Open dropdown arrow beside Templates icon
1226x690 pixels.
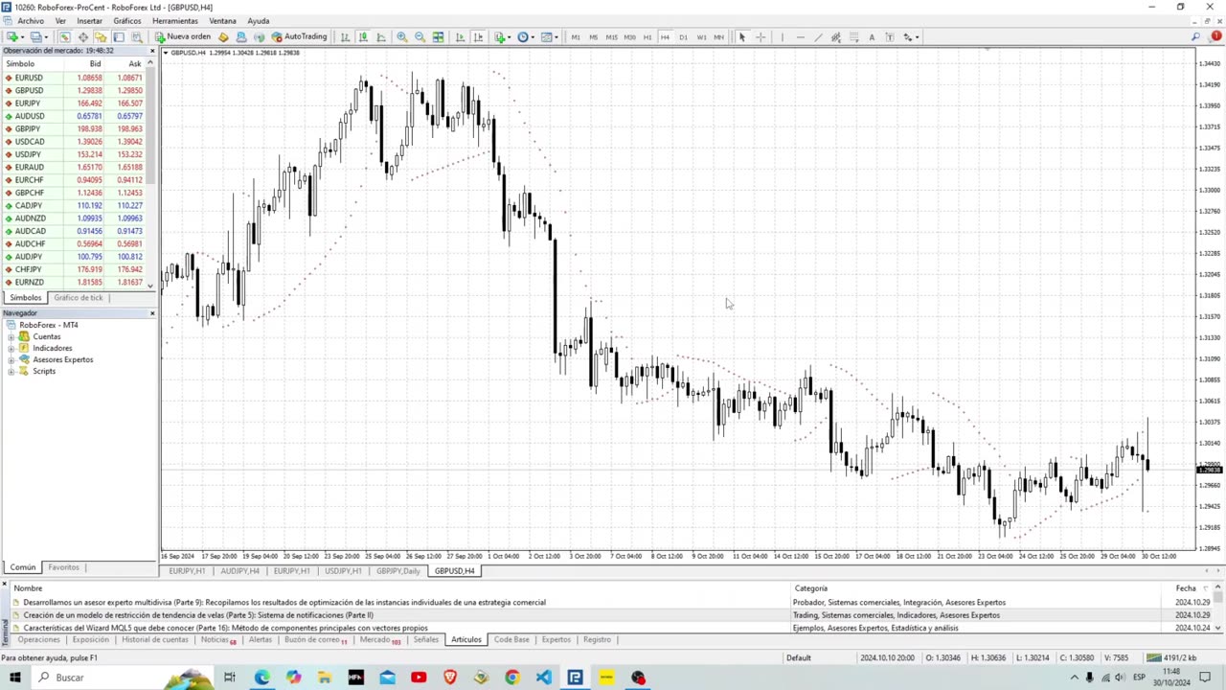[556, 36]
